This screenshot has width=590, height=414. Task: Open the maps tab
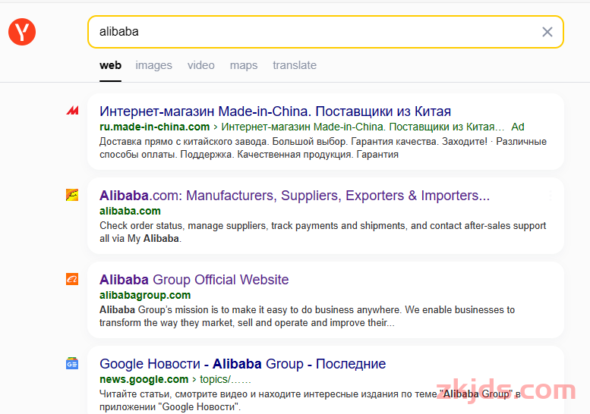[x=244, y=65]
